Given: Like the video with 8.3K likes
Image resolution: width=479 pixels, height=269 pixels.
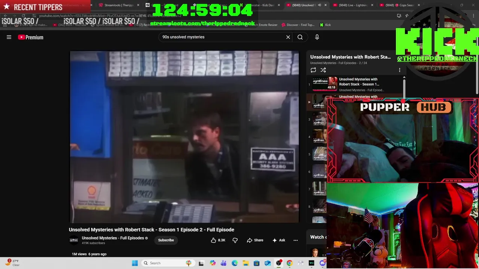Looking at the screenshot, I should point(218,240).
